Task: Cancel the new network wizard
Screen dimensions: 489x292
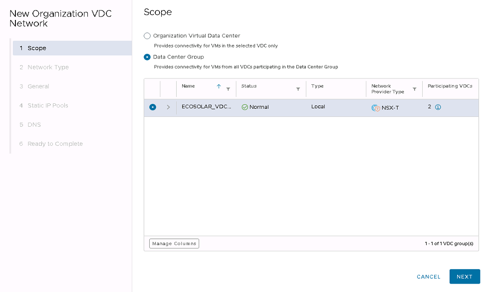Action: (428, 277)
